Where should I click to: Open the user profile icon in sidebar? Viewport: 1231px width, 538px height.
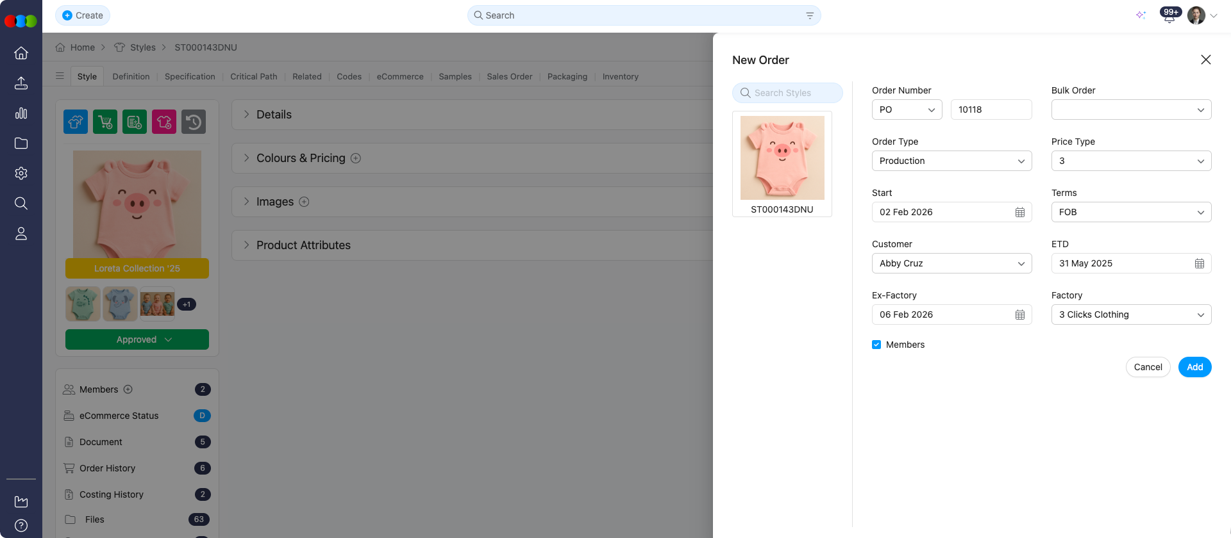21,234
